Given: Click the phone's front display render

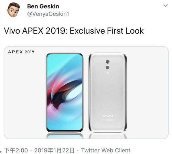Looking at the screenshot, I should pos(65,92).
